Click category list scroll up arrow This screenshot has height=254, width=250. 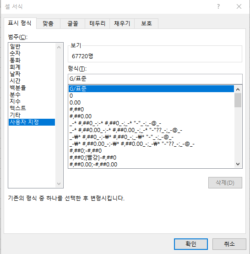click(x=59, y=47)
